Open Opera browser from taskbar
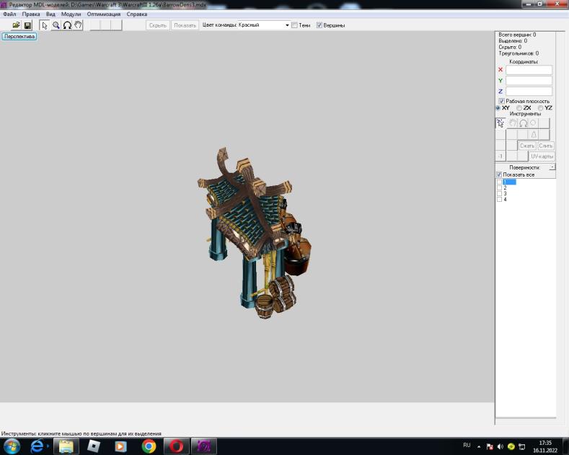Viewport: 569px width, 455px height. pos(176,446)
